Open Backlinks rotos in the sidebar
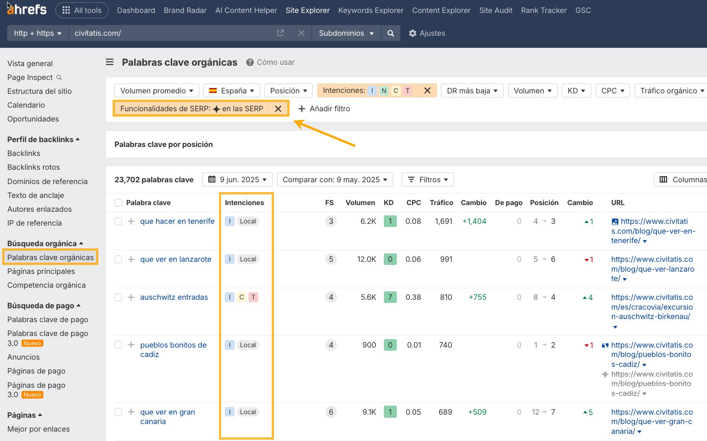Screen dimensions: 707x441 (x=34, y=167)
